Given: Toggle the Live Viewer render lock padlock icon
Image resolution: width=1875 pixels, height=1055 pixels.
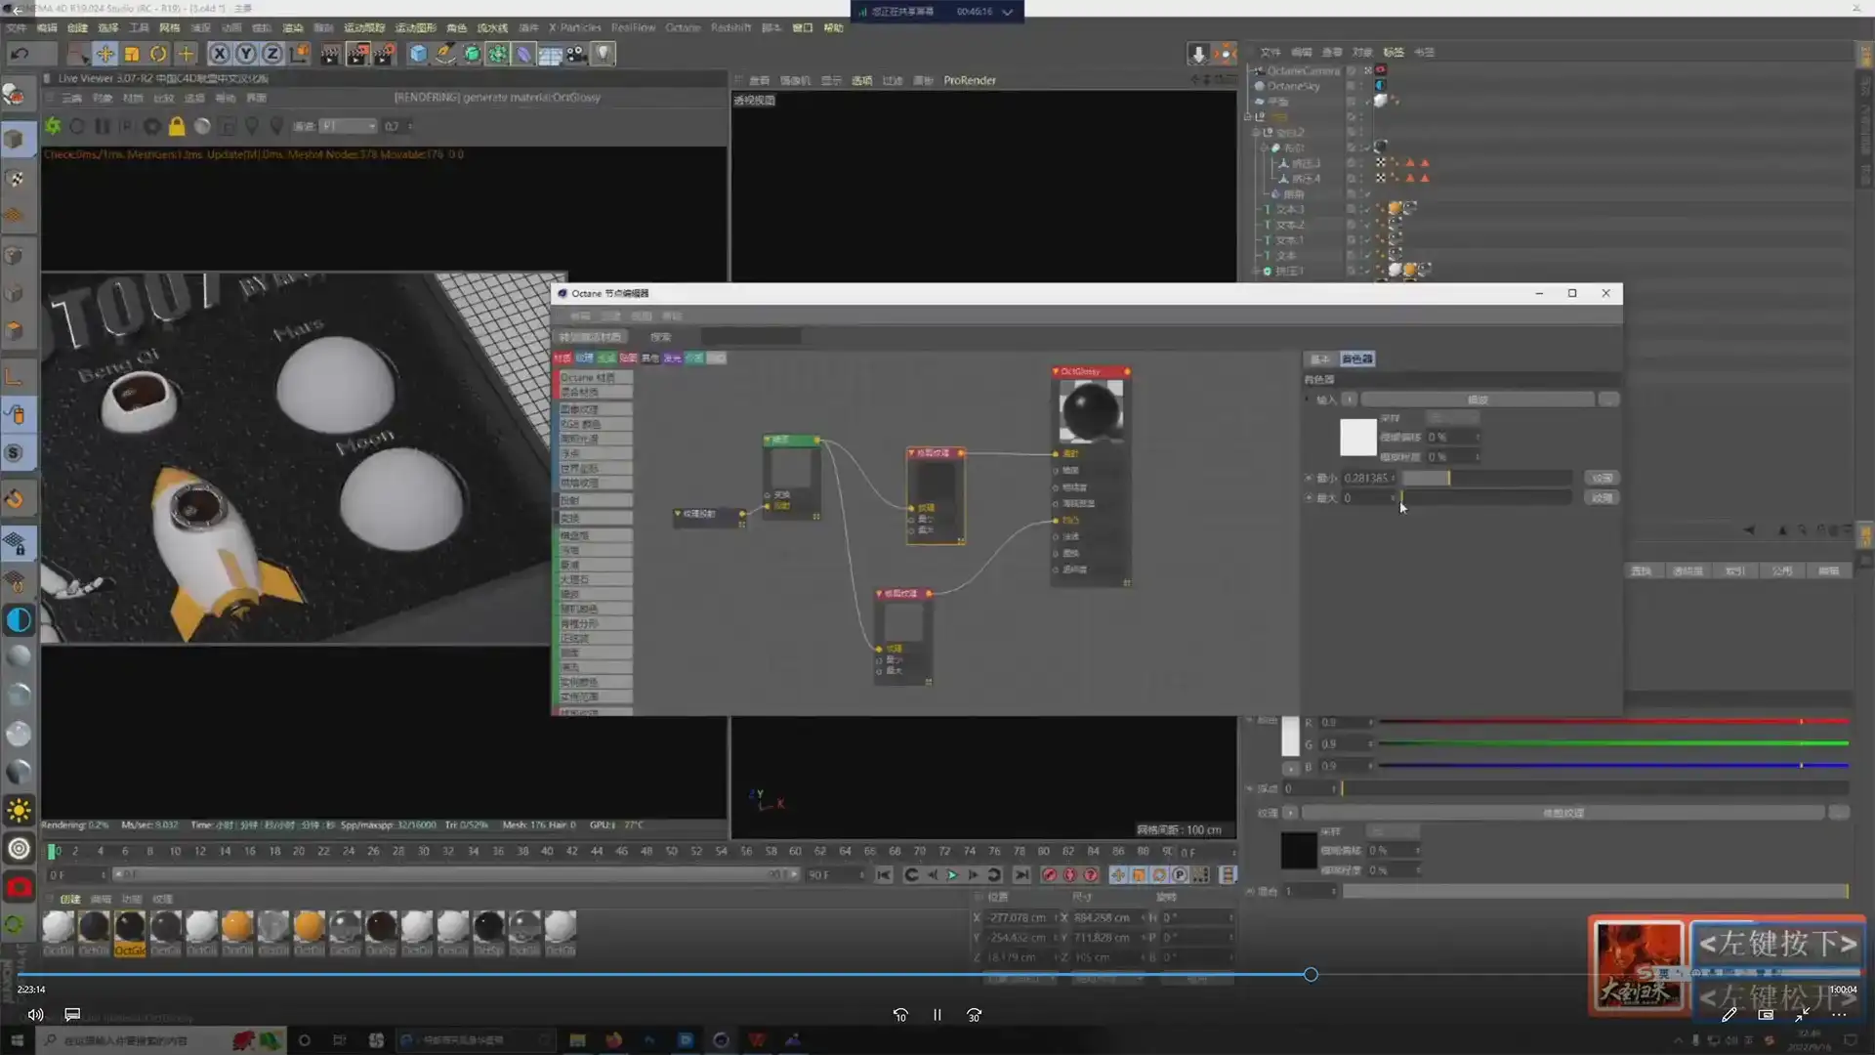Looking at the screenshot, I should coord(177,126).
